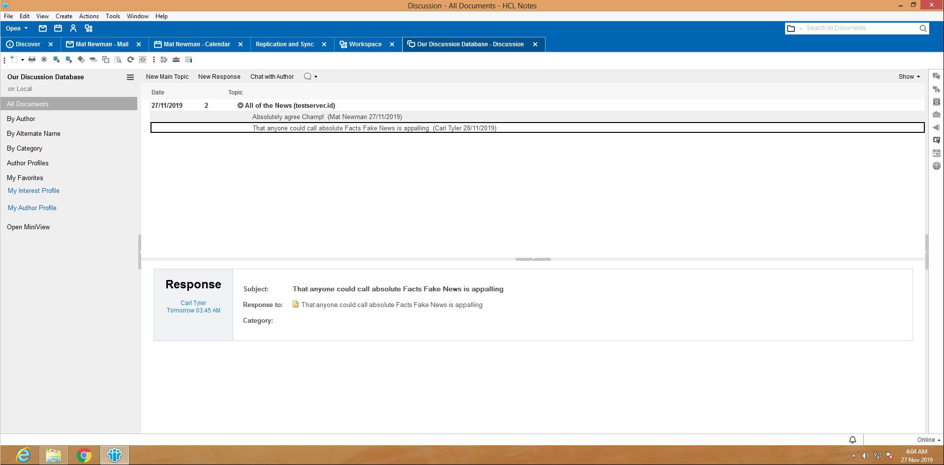Open the Day-At-A-Glance calendar sidebar icon
The width and height of the screenshot is (944, 465).
click(936, 153)
